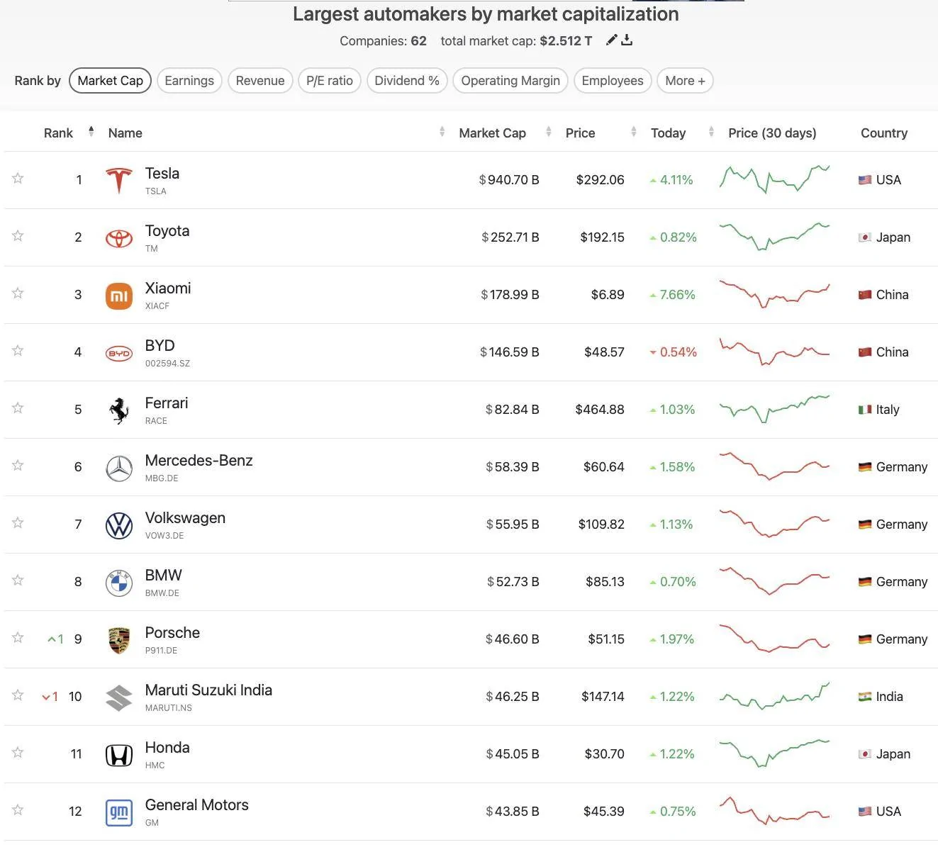Toggle the favorite star for Xiaomi

18,293
